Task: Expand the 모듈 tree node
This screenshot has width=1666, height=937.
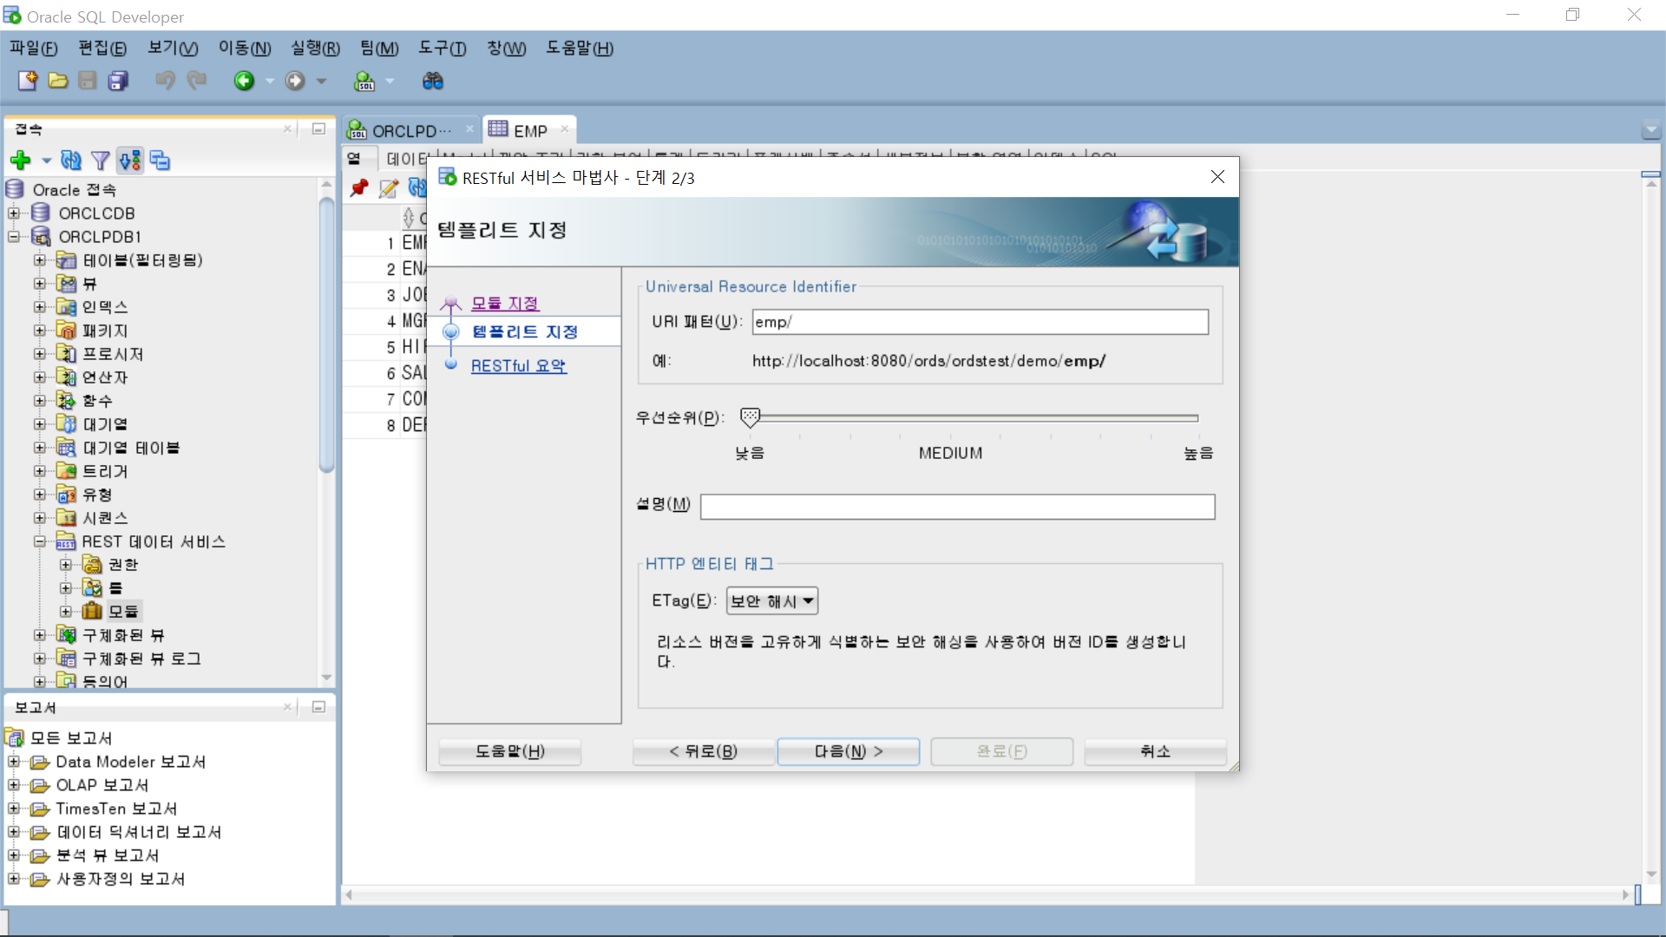Action: [66, 612]
